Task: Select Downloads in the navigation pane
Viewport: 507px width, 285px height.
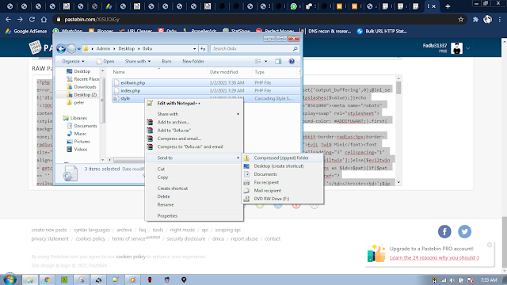Action: point(85,87)
